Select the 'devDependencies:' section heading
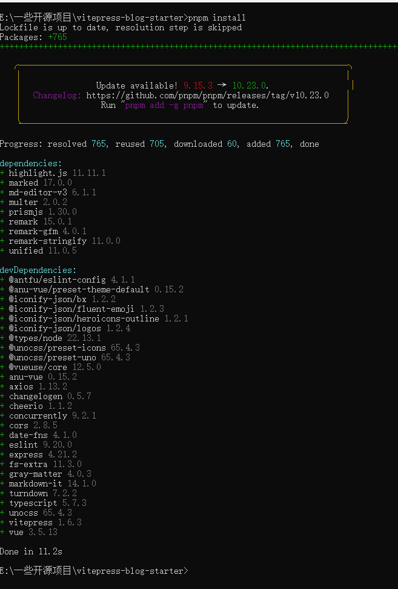The width and height of the screenshot is (398, 589). [x=38, y=270]
